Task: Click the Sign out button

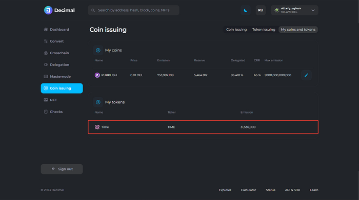Action: (x=62, y=169)
